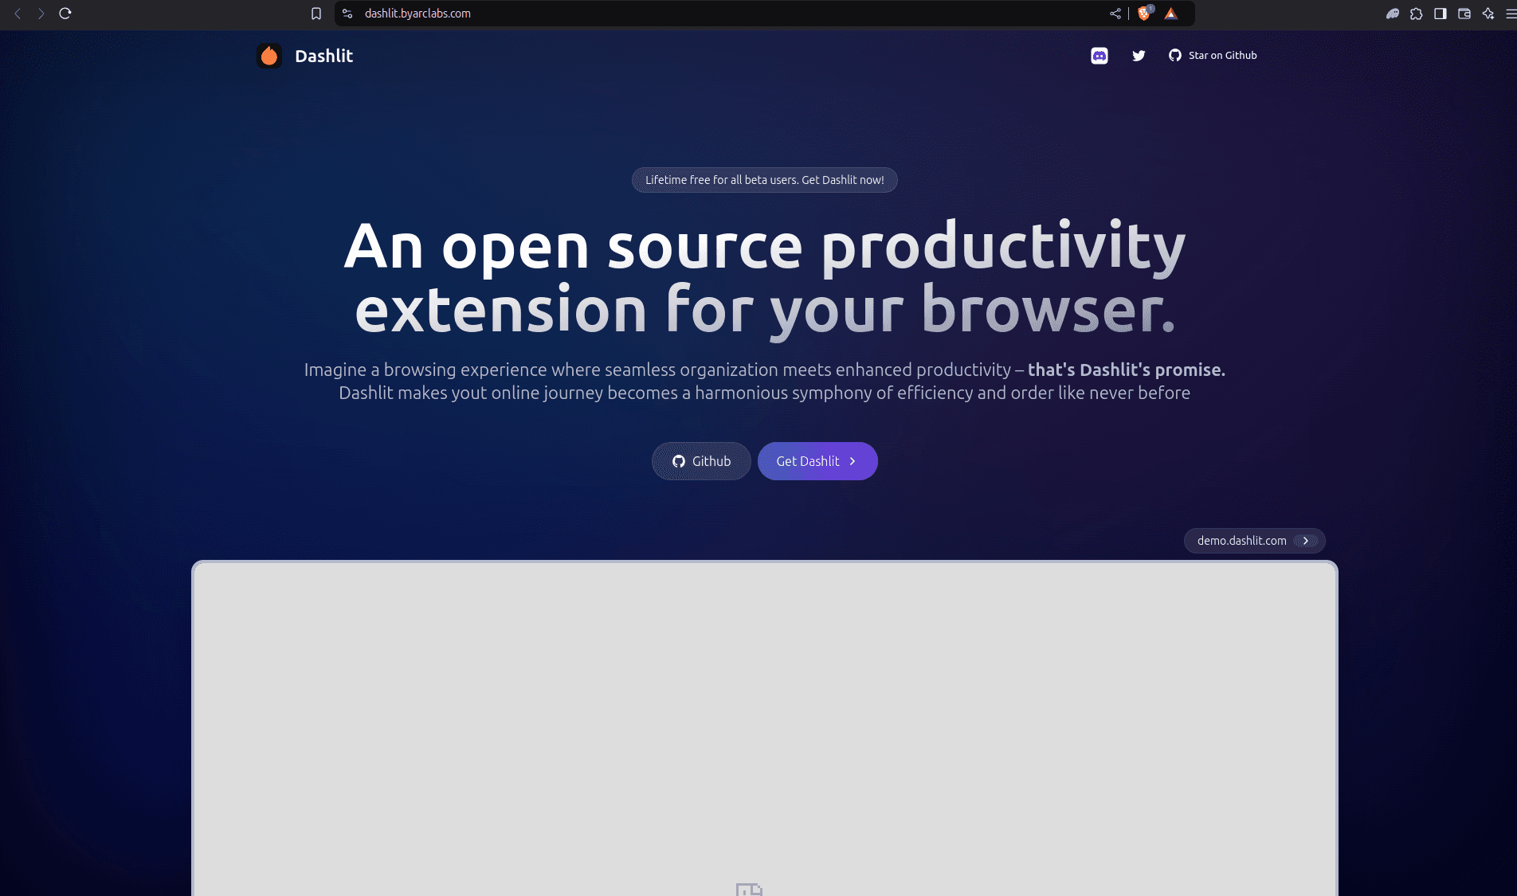Click the demo preview area
Screen dimensions: 1517x896
click(x=765, y=730)
